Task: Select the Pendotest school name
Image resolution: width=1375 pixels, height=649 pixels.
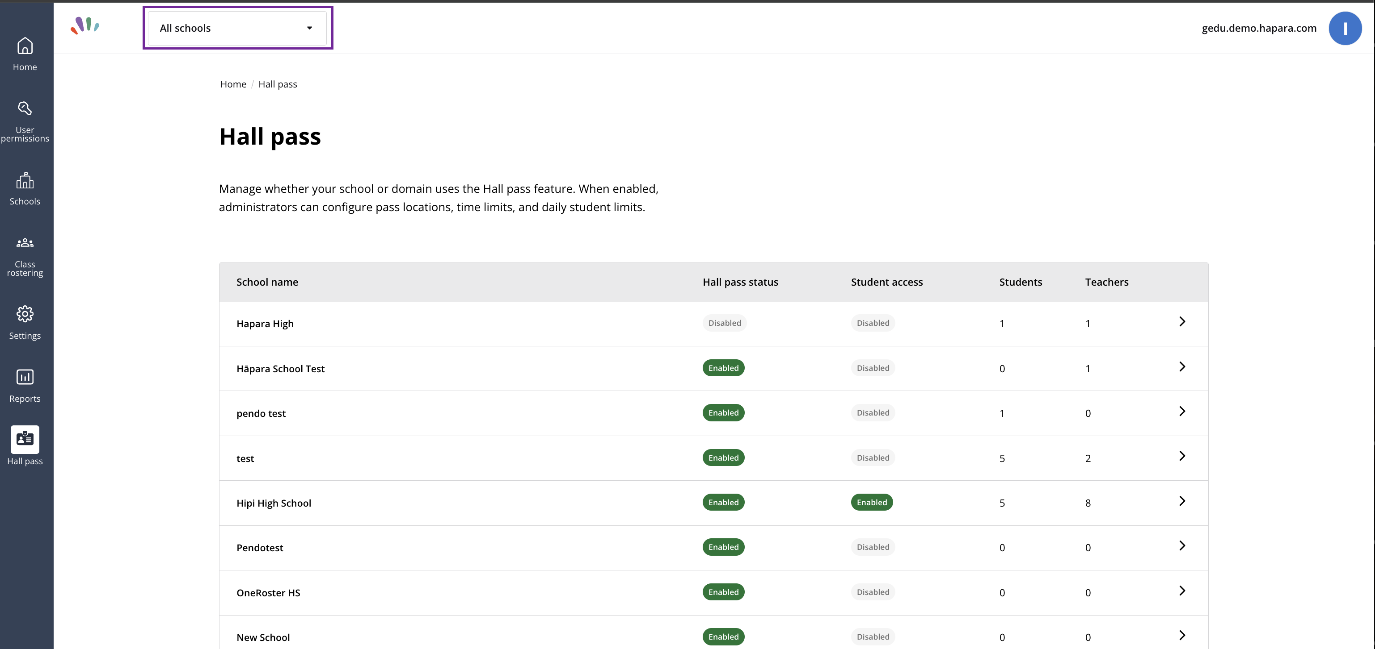Action: [259, 548]
